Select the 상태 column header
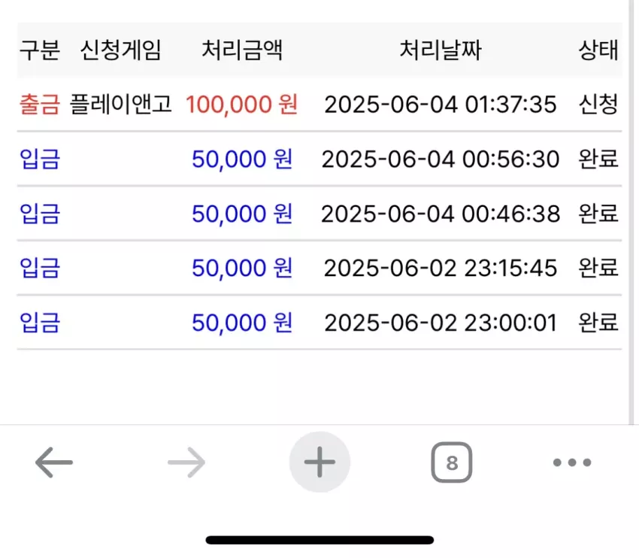This screenshot has width=639, height=558. (598, 50)
